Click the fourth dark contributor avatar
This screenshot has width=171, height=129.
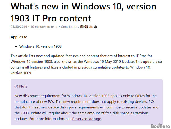[x=95, y=27]
